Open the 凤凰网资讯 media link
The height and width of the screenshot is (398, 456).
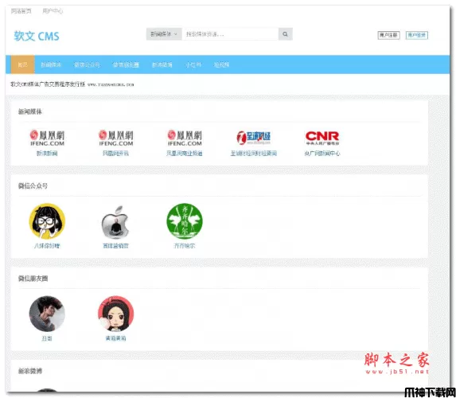click(115, 154)
